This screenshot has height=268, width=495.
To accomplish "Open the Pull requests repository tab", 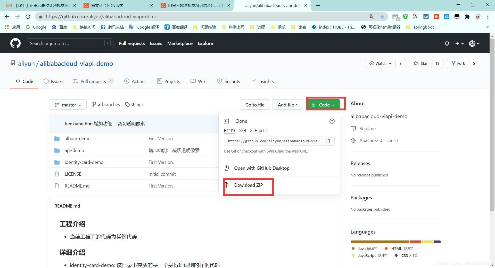I will click(93, 81).
